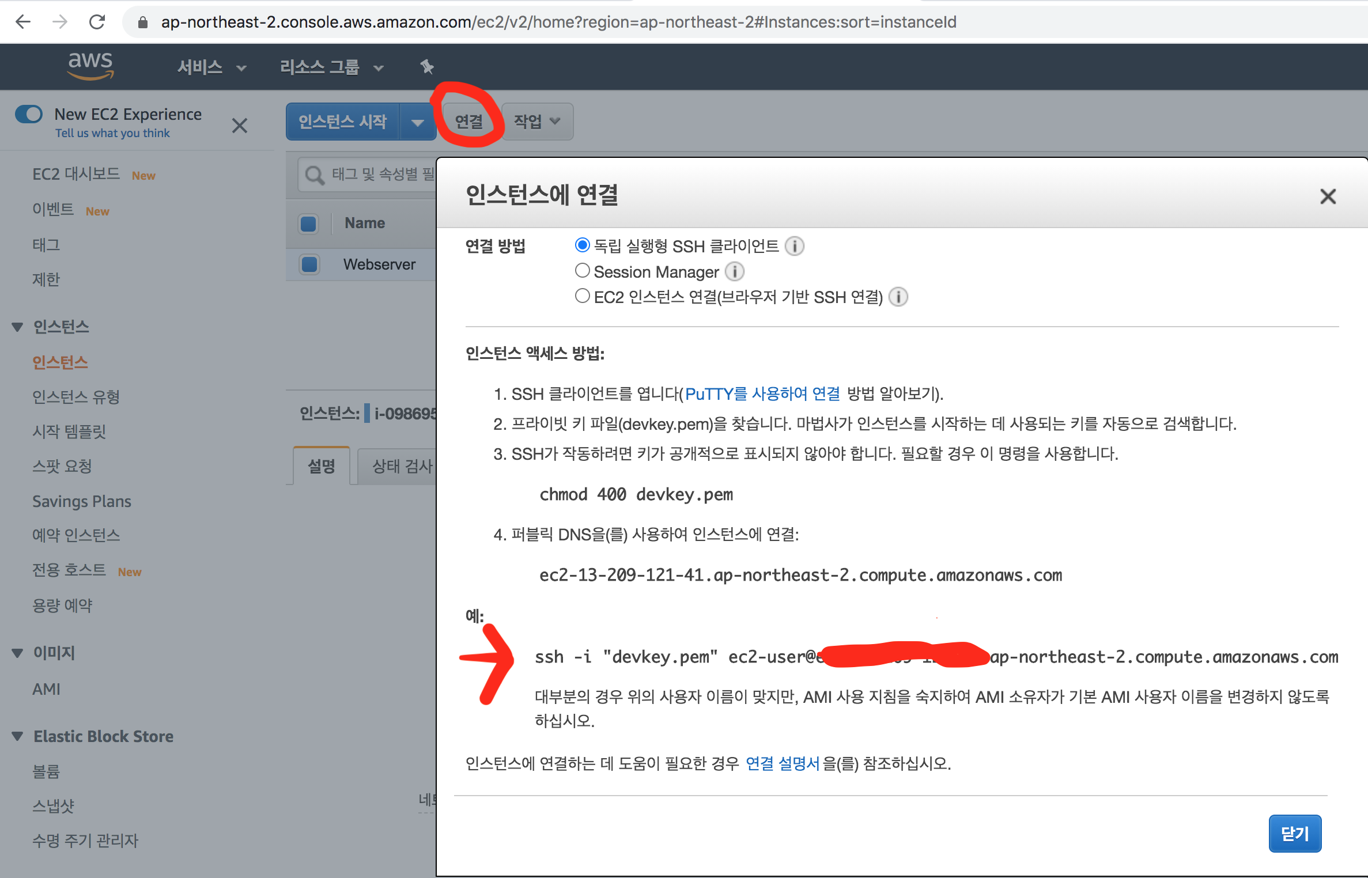
Task: Select the Session Manager radio option
Action: click(x=582, y=270)
